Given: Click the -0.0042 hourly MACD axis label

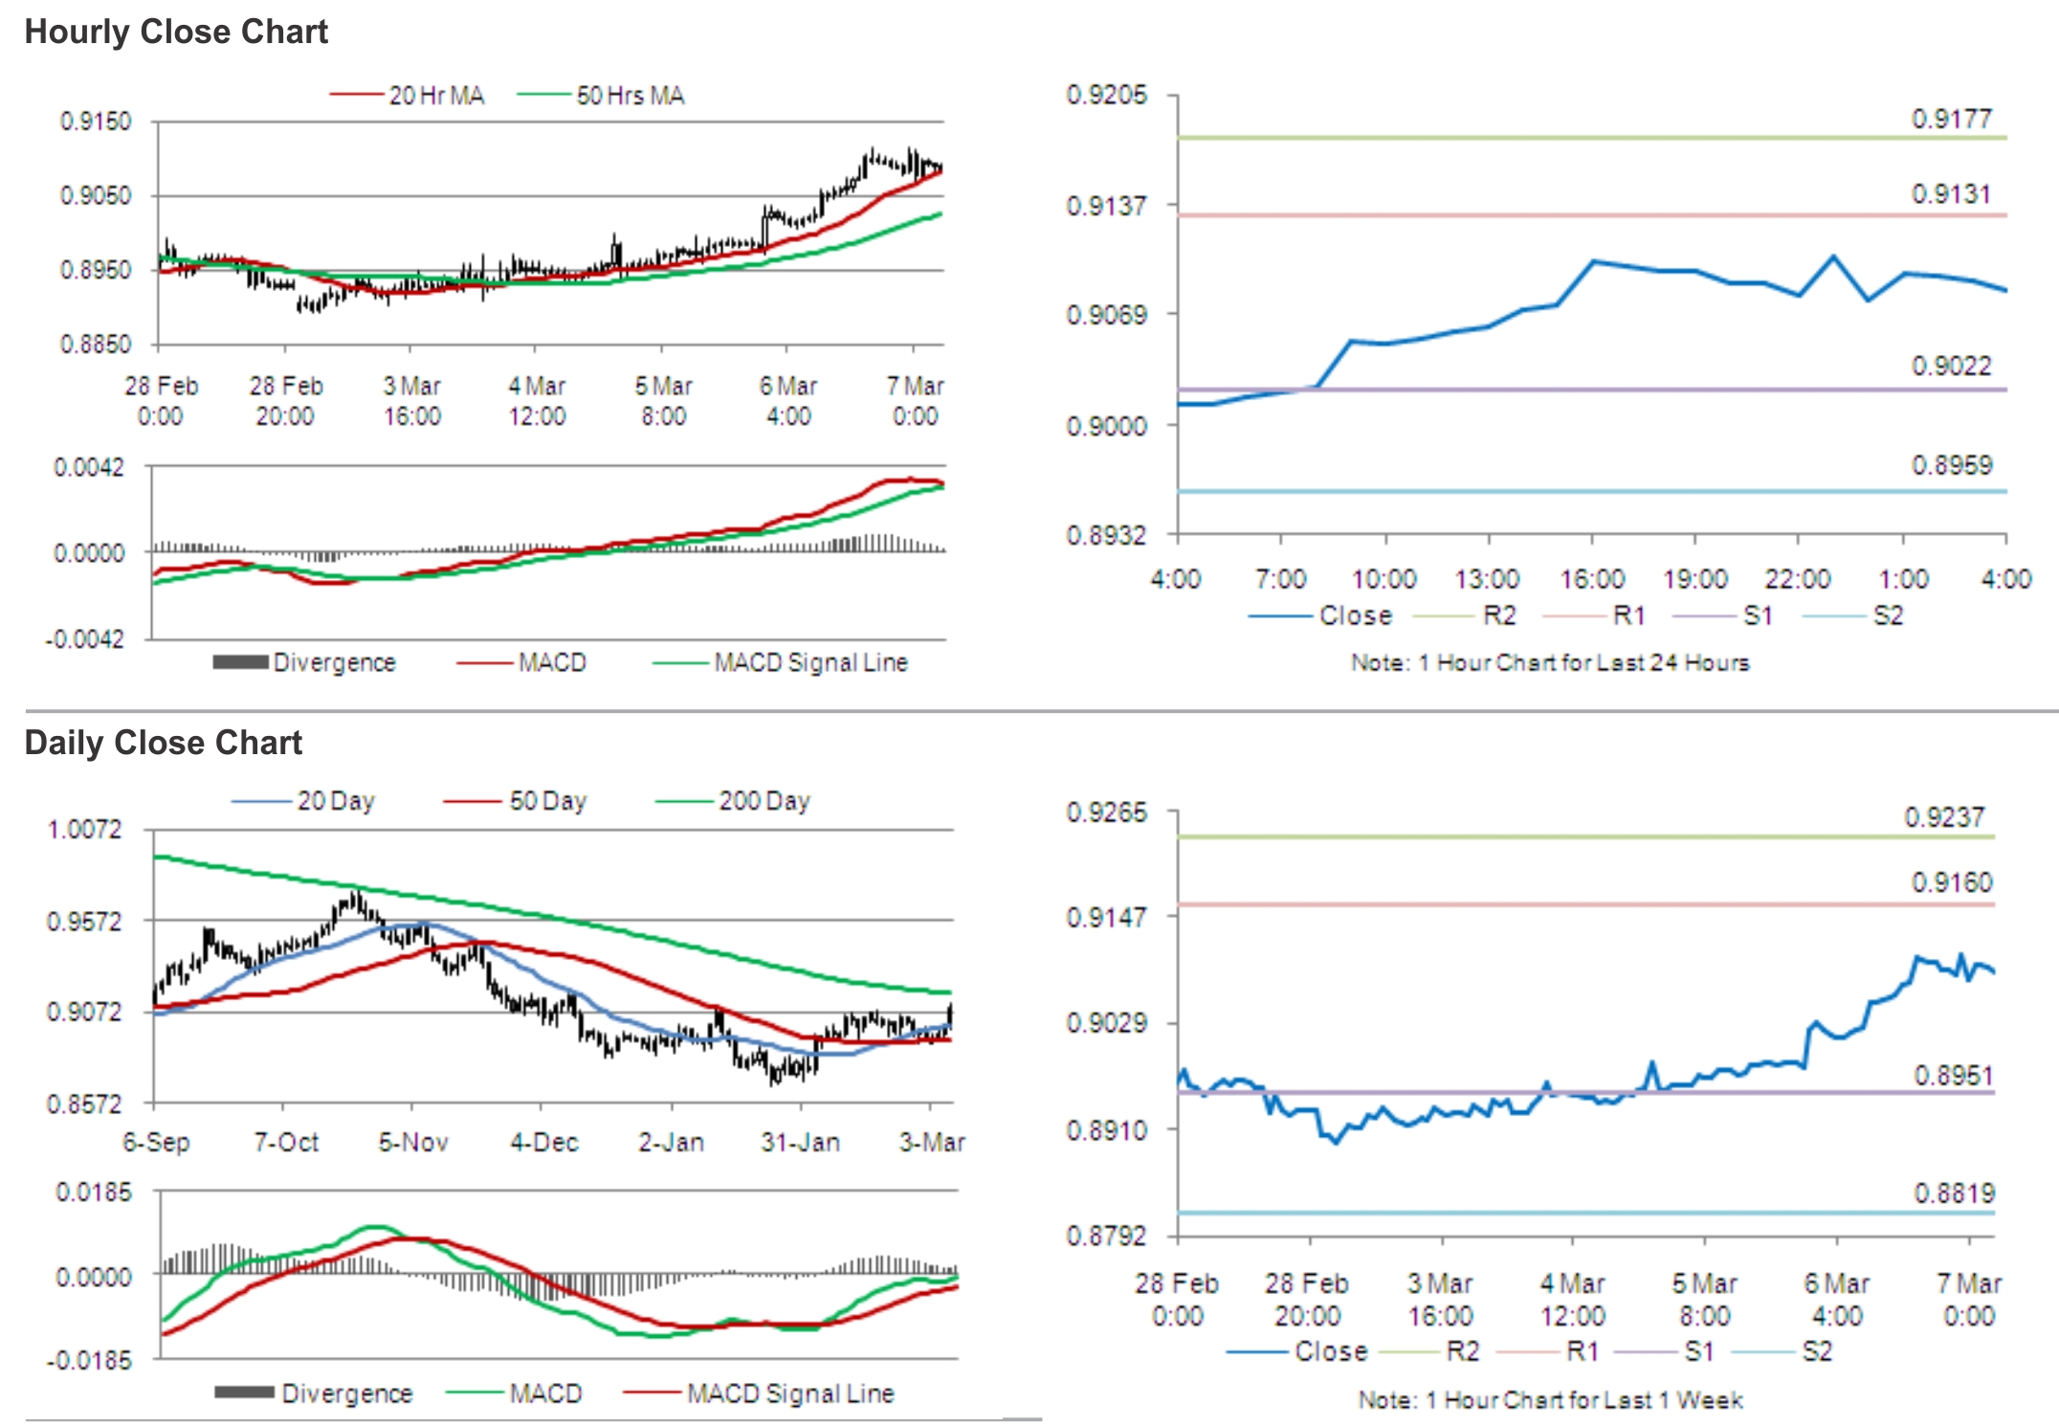Looking at the screenshot, I should click(85, 639).
